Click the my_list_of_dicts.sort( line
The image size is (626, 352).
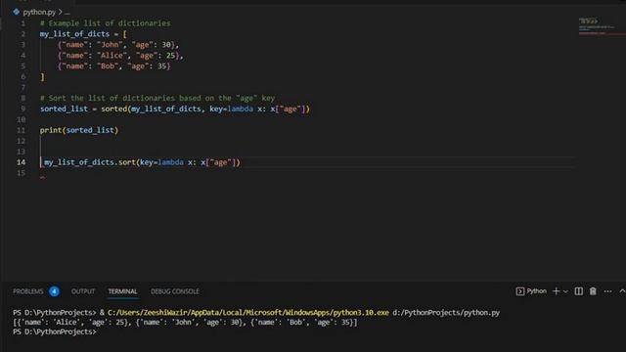pos(142,162)
